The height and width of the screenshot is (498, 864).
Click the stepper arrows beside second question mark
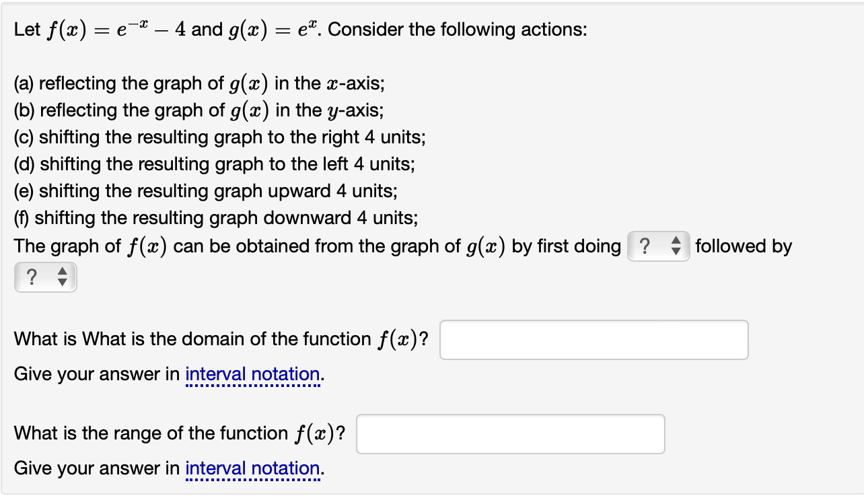tap(64, 277)
